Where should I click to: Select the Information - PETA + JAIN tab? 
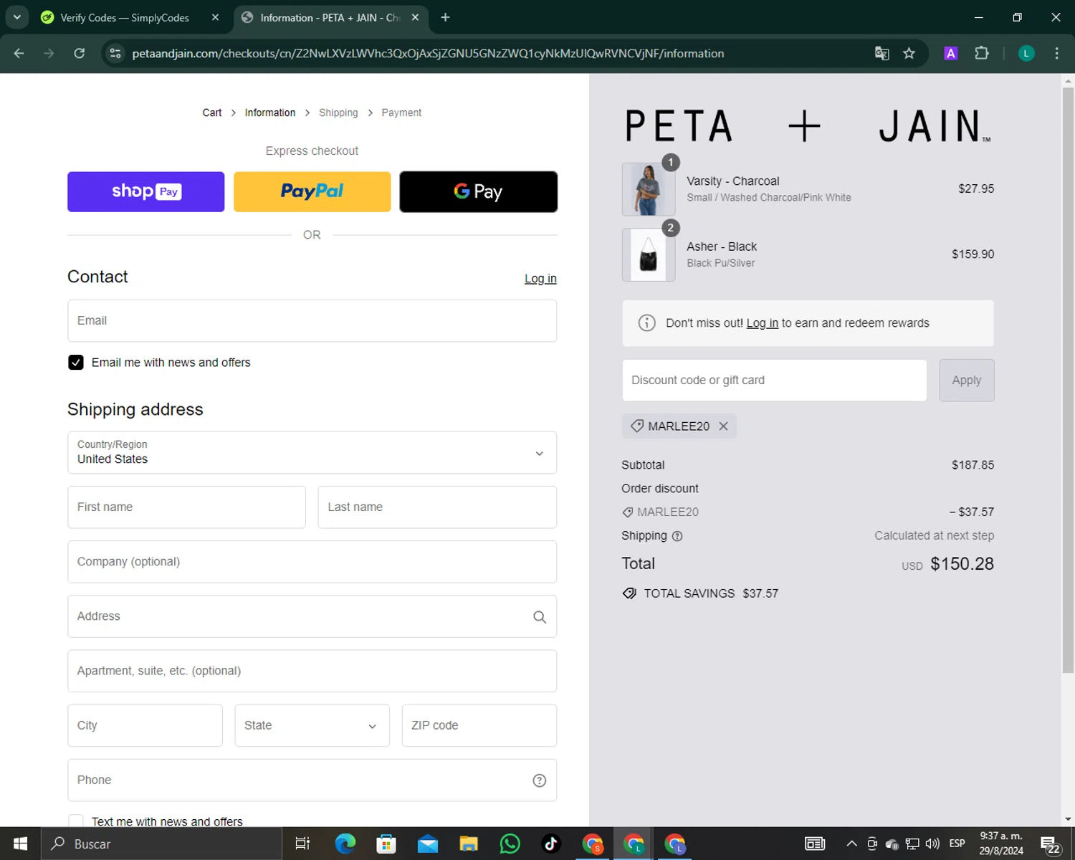pos(330,17)
